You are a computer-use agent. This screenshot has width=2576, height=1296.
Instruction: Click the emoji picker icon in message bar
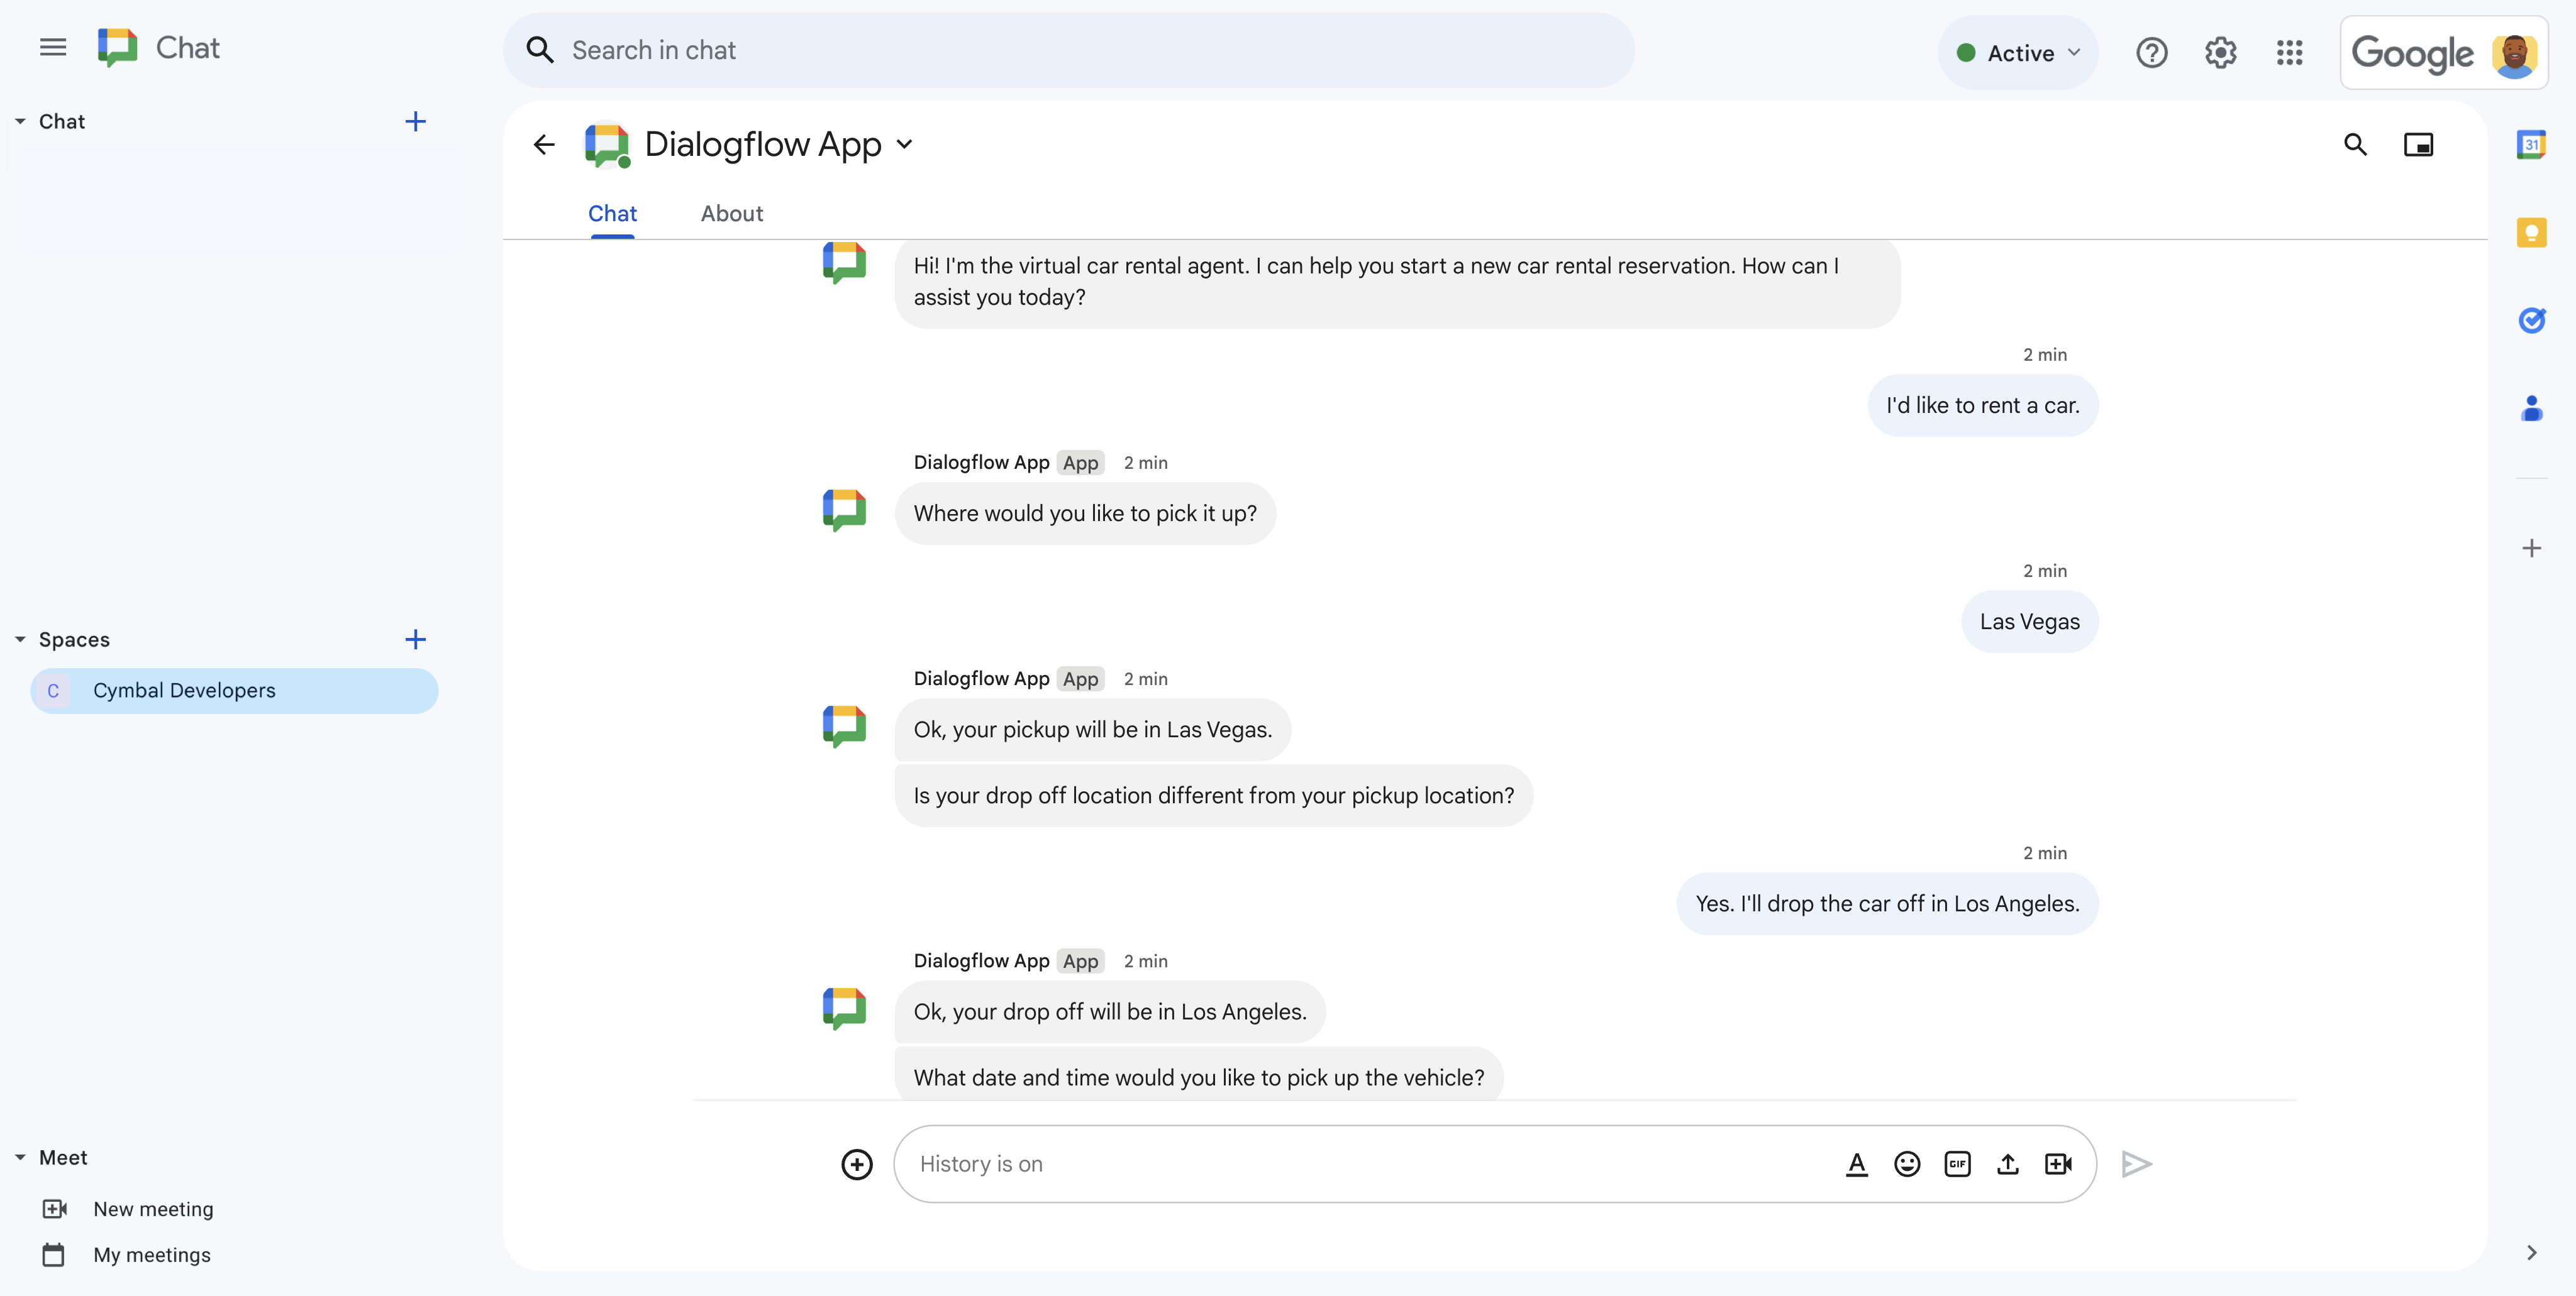pyautogui.click(x=1908, y=1164)
